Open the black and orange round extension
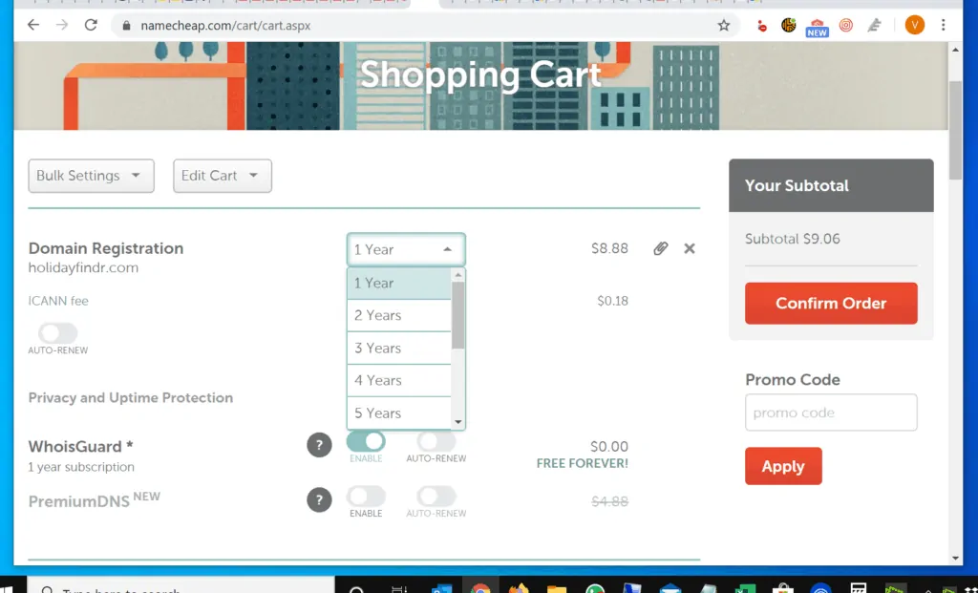 [x=788, y=25]
